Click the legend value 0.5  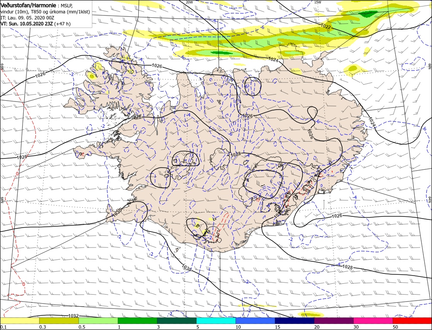pos(82,327)
